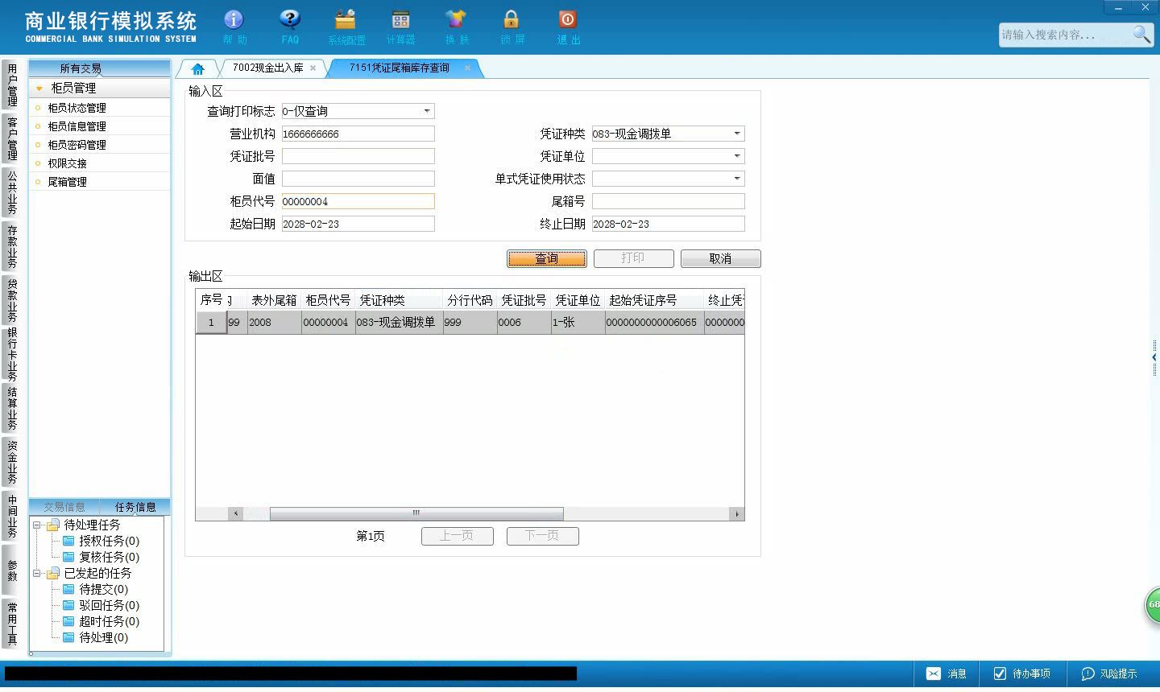The width and height of the screenshot is (1160, 692).
Task: Open 结算业务 side tab
Action: pos(12,409)
